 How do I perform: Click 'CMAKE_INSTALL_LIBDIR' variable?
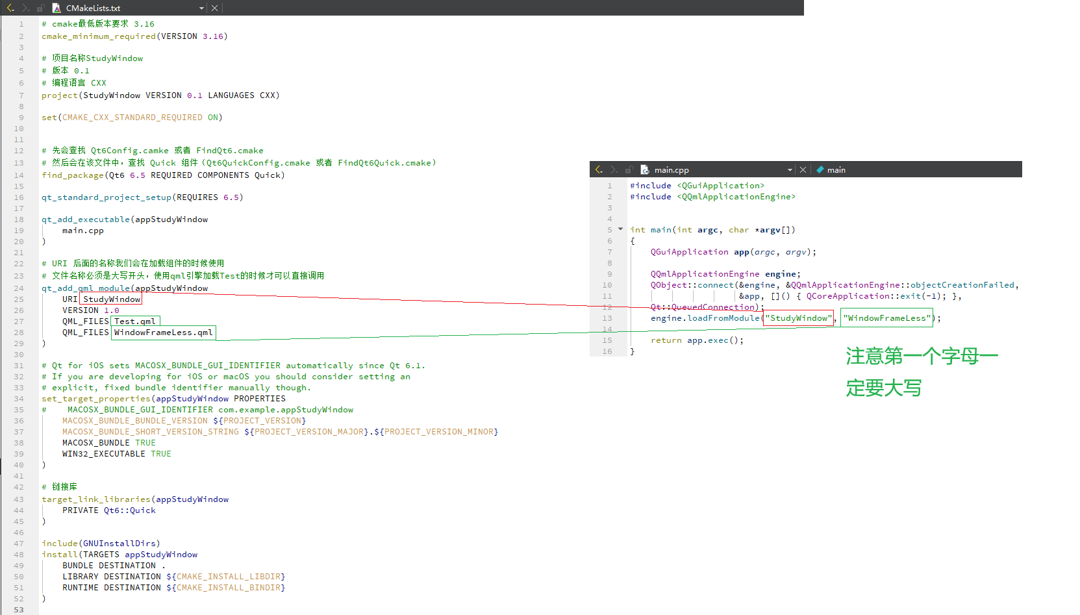(229, 577)
